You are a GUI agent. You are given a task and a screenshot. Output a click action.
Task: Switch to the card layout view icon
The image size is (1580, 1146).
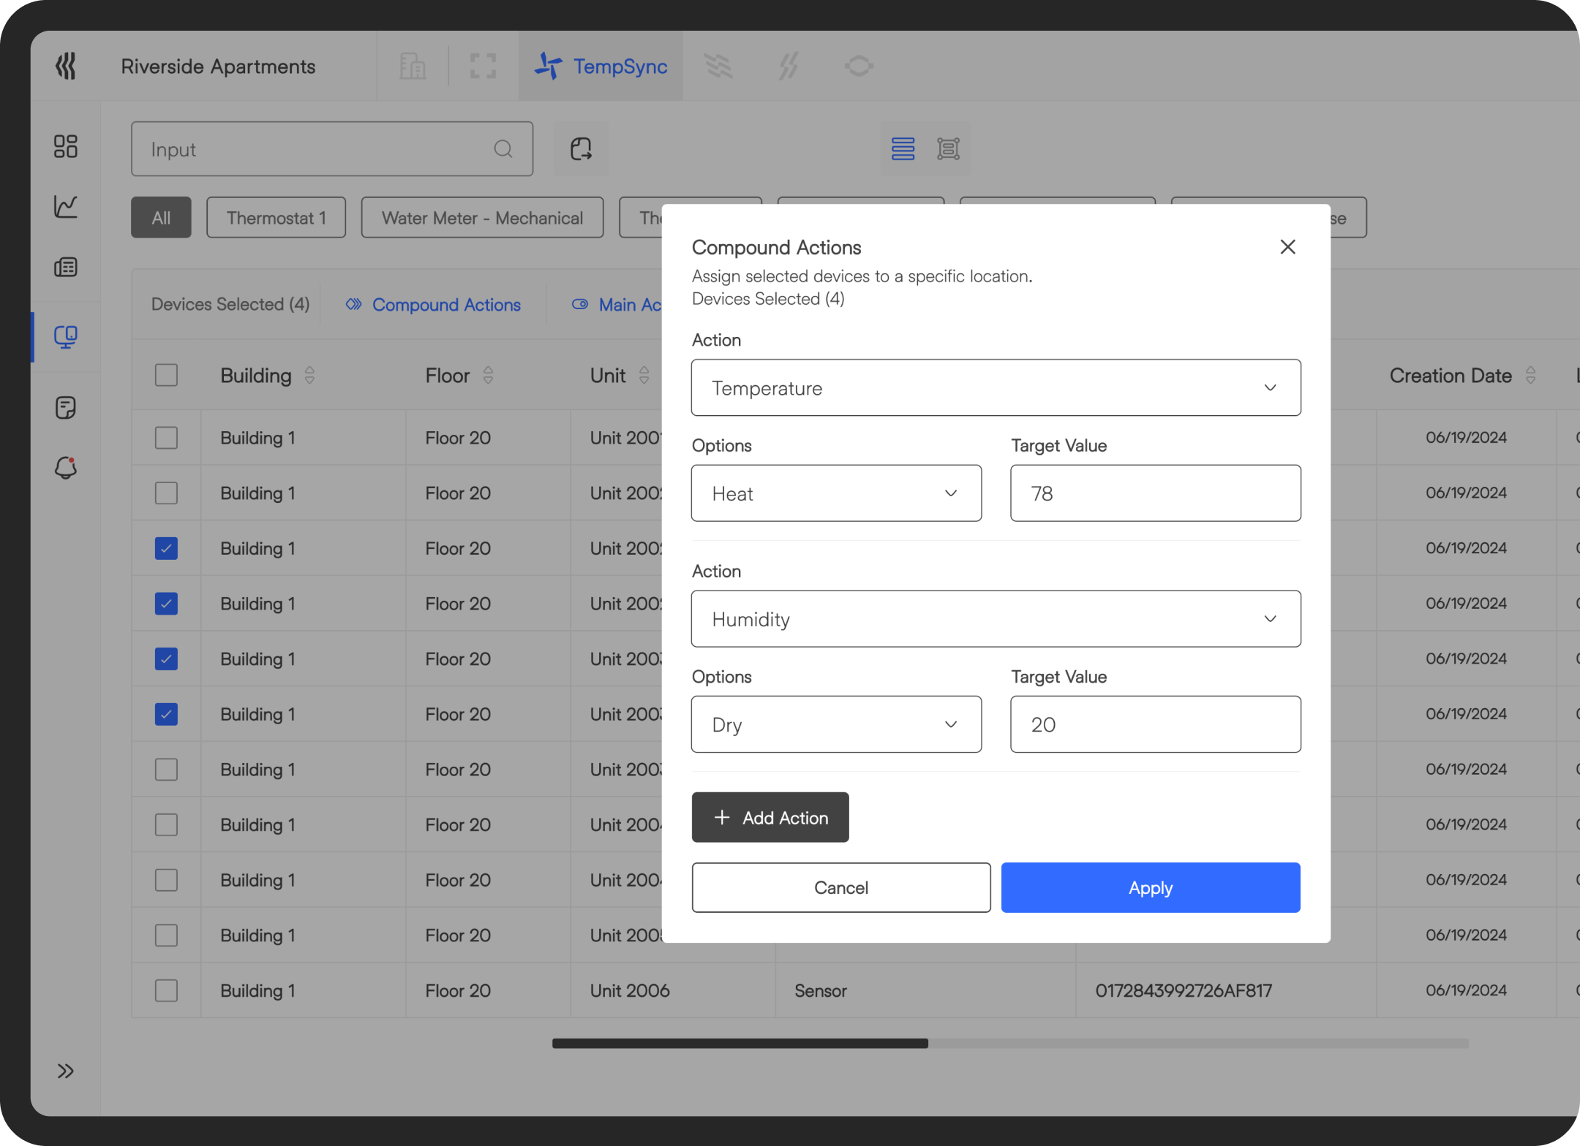(948, 149)
